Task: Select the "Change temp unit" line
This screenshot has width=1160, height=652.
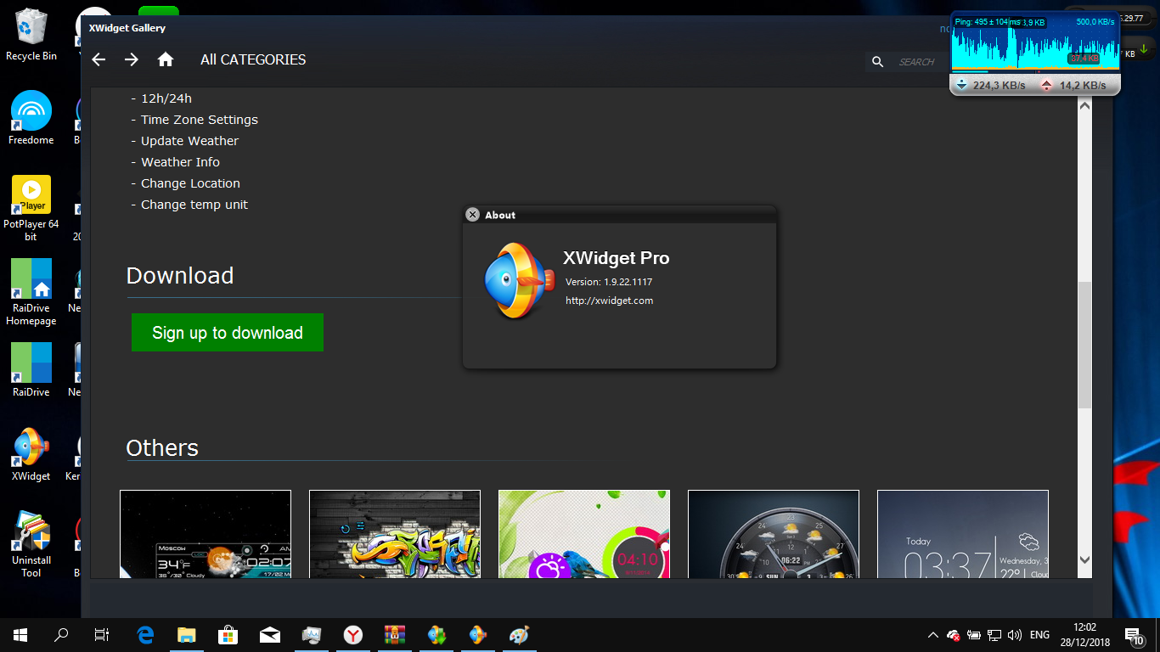Action: (x=189, y=205)
